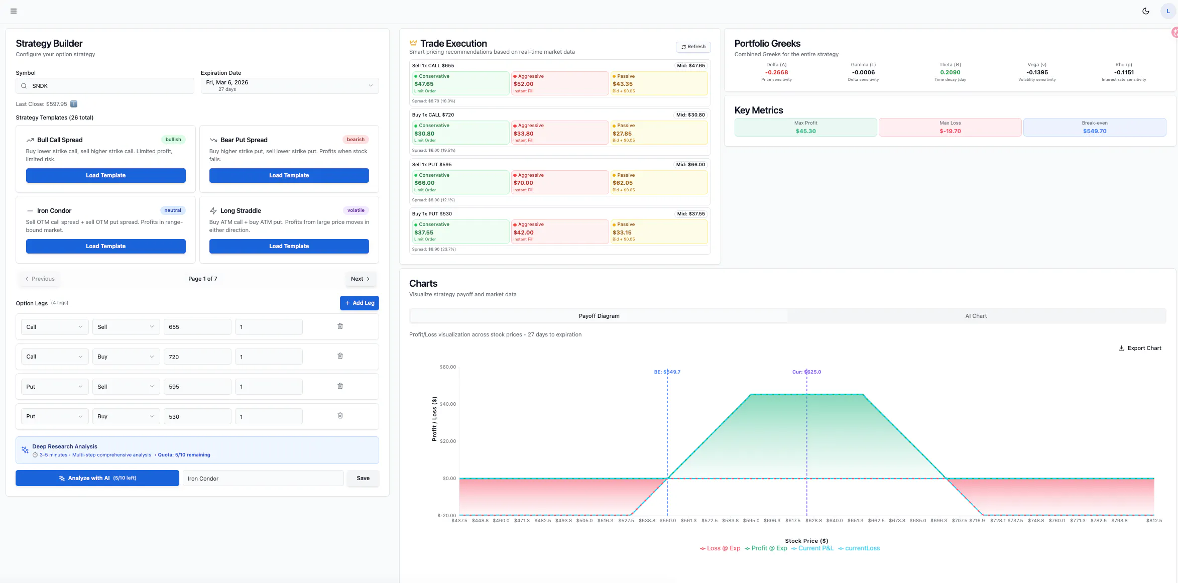The image size is (1178, 583).
Task: Delete the Call Buy 720 leg
Action: (x=340, y=356)
